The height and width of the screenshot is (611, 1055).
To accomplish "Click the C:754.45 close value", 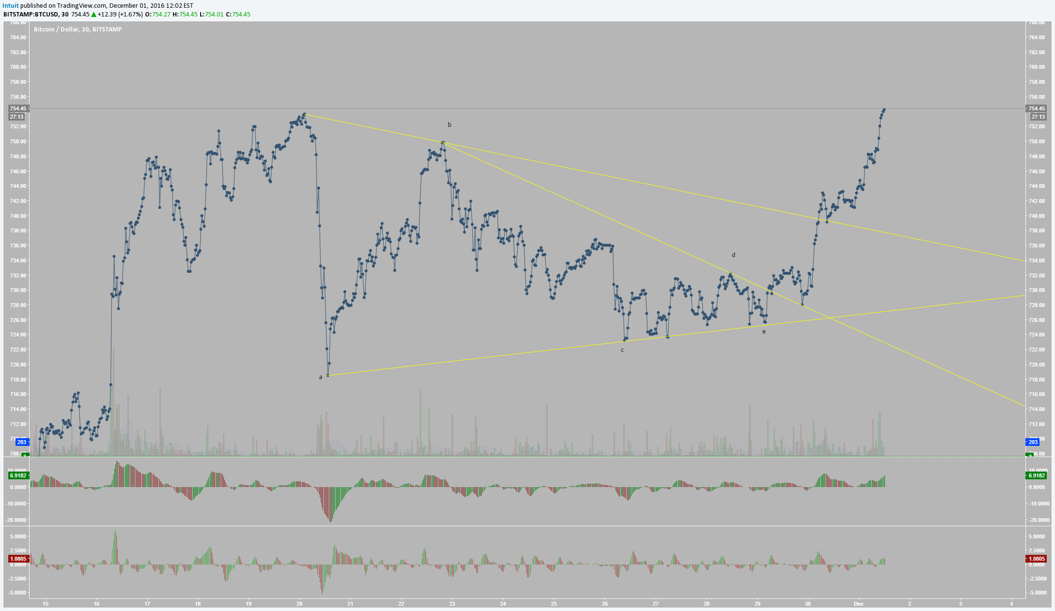I will coord(237,15).
